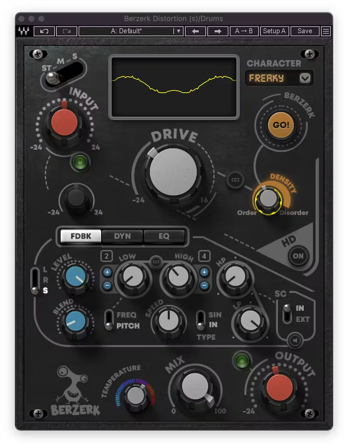This screenshot has height=448, width=348.
Task: Click the green LED near Output knob
Action: pos(242,360)
